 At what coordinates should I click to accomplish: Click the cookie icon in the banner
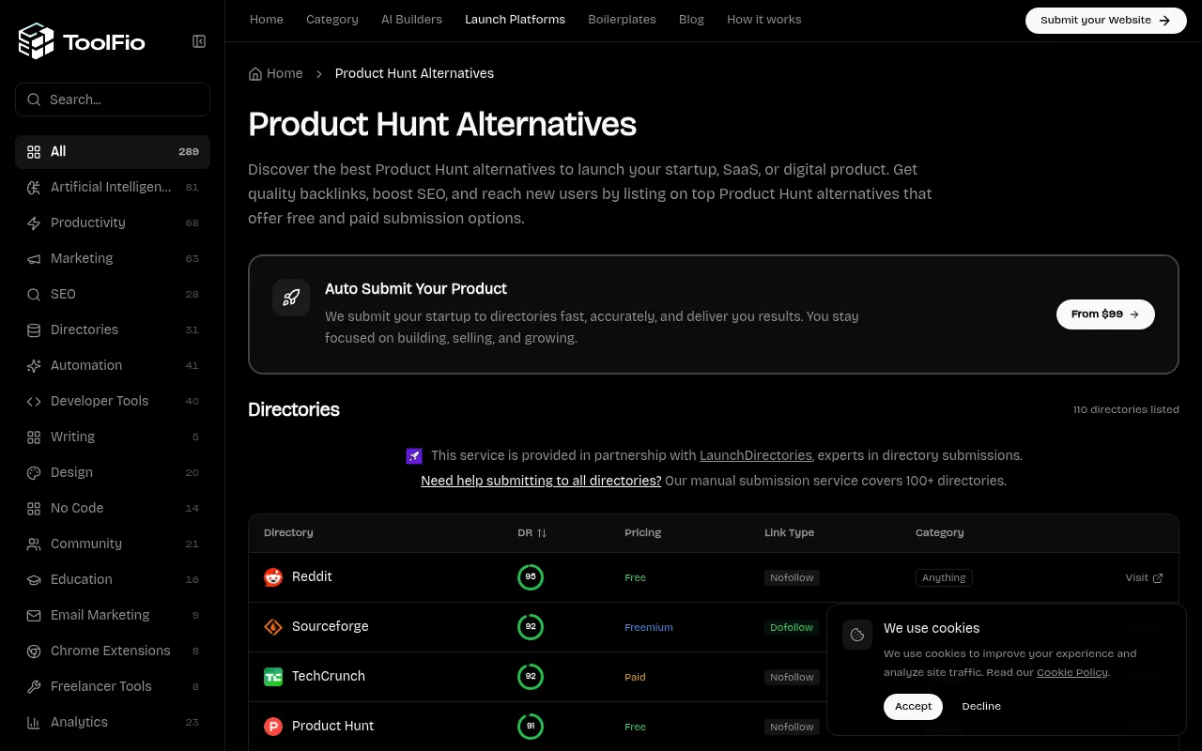(857, 635)
